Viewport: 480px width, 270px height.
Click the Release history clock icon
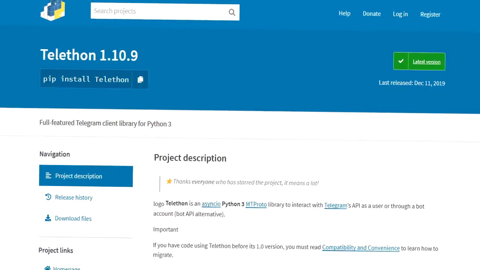pyautogui.click(x=48, y=197)
